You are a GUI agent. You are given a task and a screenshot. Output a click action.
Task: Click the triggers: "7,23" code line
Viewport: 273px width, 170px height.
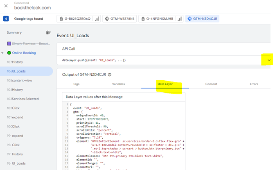coord(90,137)
